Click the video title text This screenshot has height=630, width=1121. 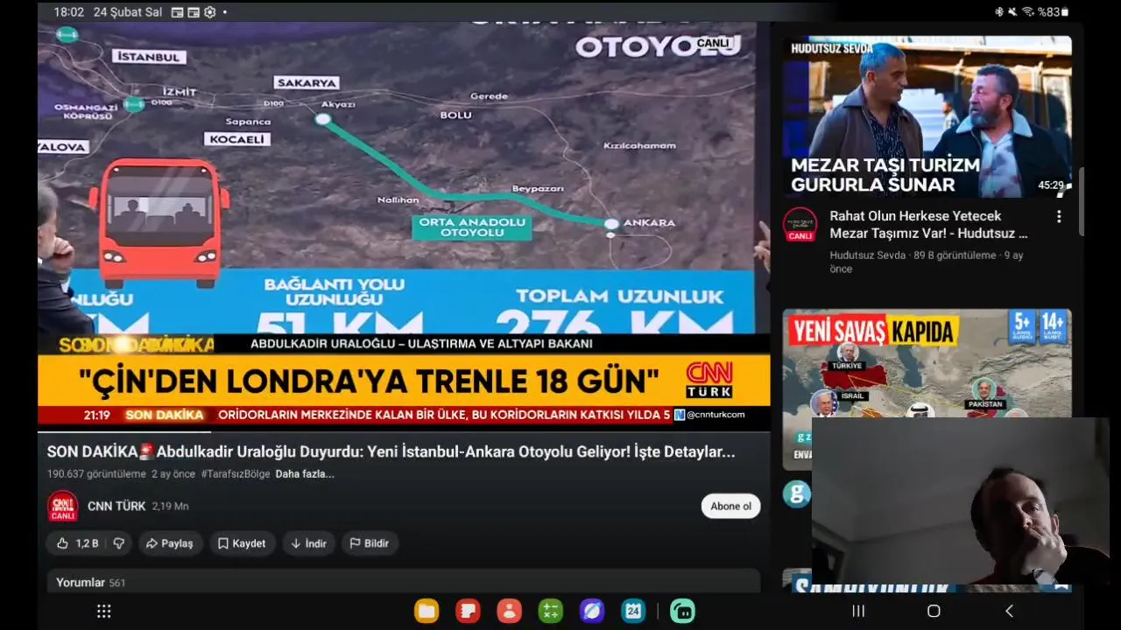(x=391, y=451)
